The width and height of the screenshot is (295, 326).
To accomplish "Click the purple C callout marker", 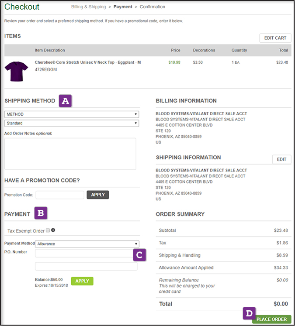I will click(139, 255).
